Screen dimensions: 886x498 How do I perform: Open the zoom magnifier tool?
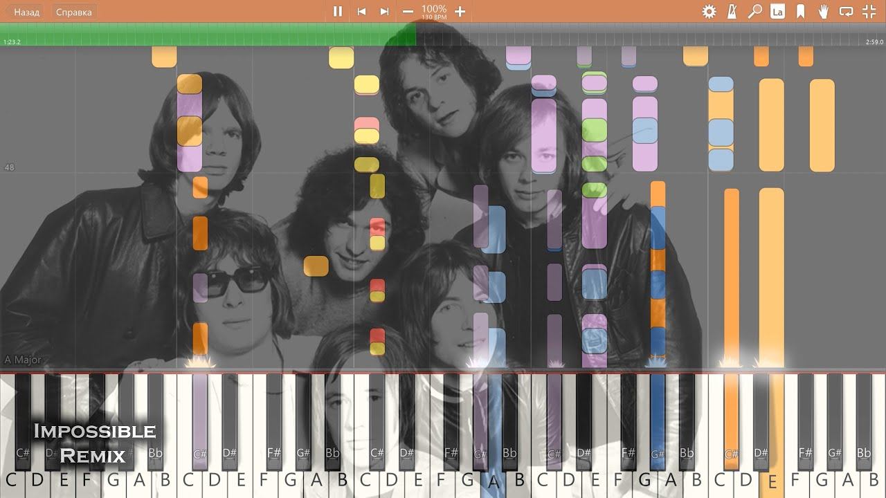[754, 11]
